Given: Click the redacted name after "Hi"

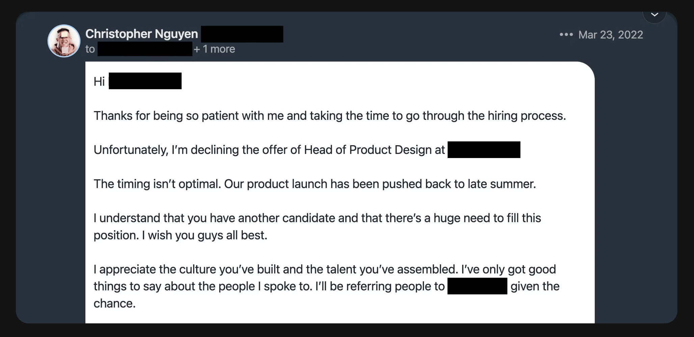Looking at the screenshot, I should (x=145, y=81).
